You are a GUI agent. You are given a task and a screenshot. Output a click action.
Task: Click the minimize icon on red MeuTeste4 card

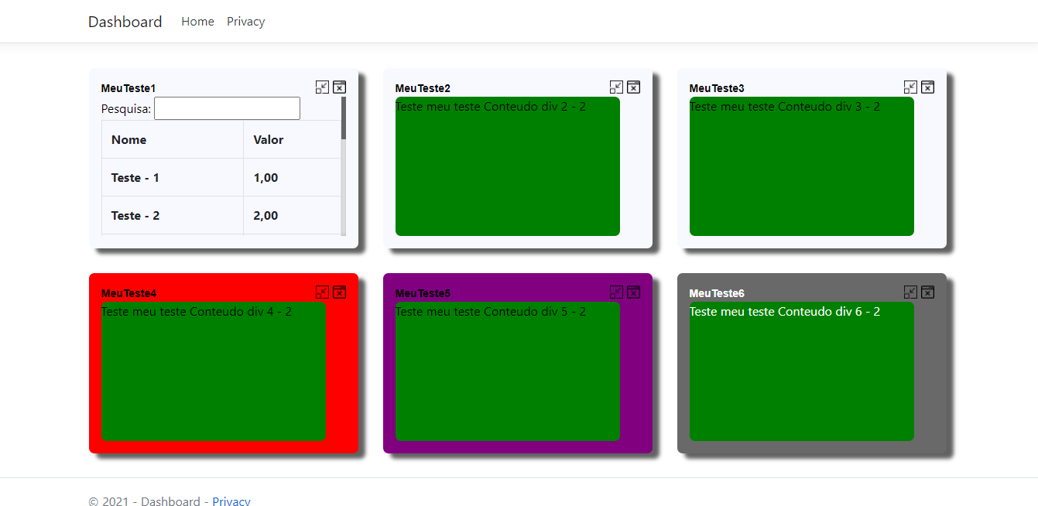[x=322, y=292]
